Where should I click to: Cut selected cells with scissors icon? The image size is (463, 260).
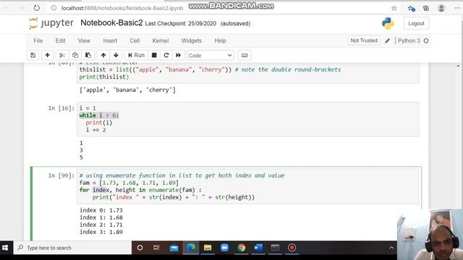point(62,55)
